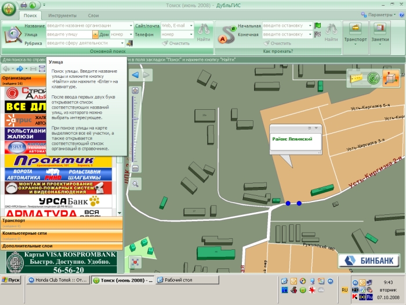Toggle the 3D cube map view
The width and height of the screenshot is (406, 305).
[x=391, y=78]
